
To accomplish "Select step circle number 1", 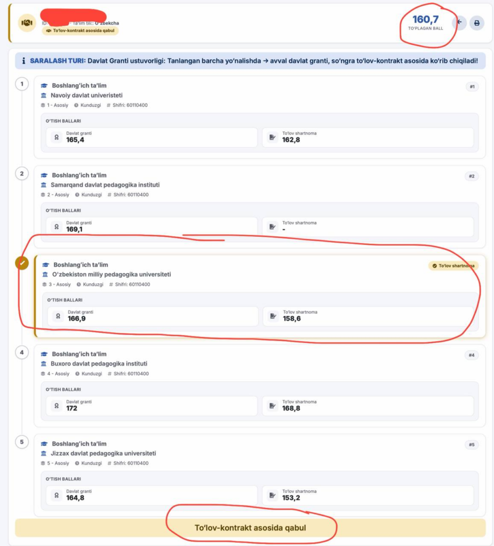I will point(22,84).
